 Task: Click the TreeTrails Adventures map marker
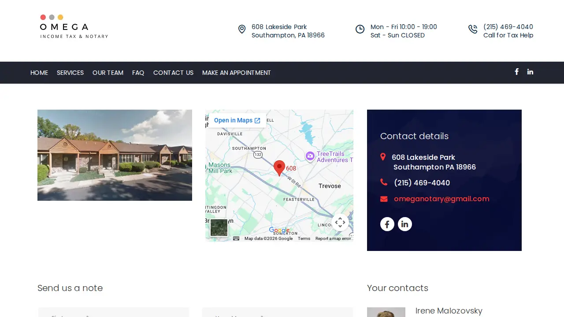tap(310, 156)
